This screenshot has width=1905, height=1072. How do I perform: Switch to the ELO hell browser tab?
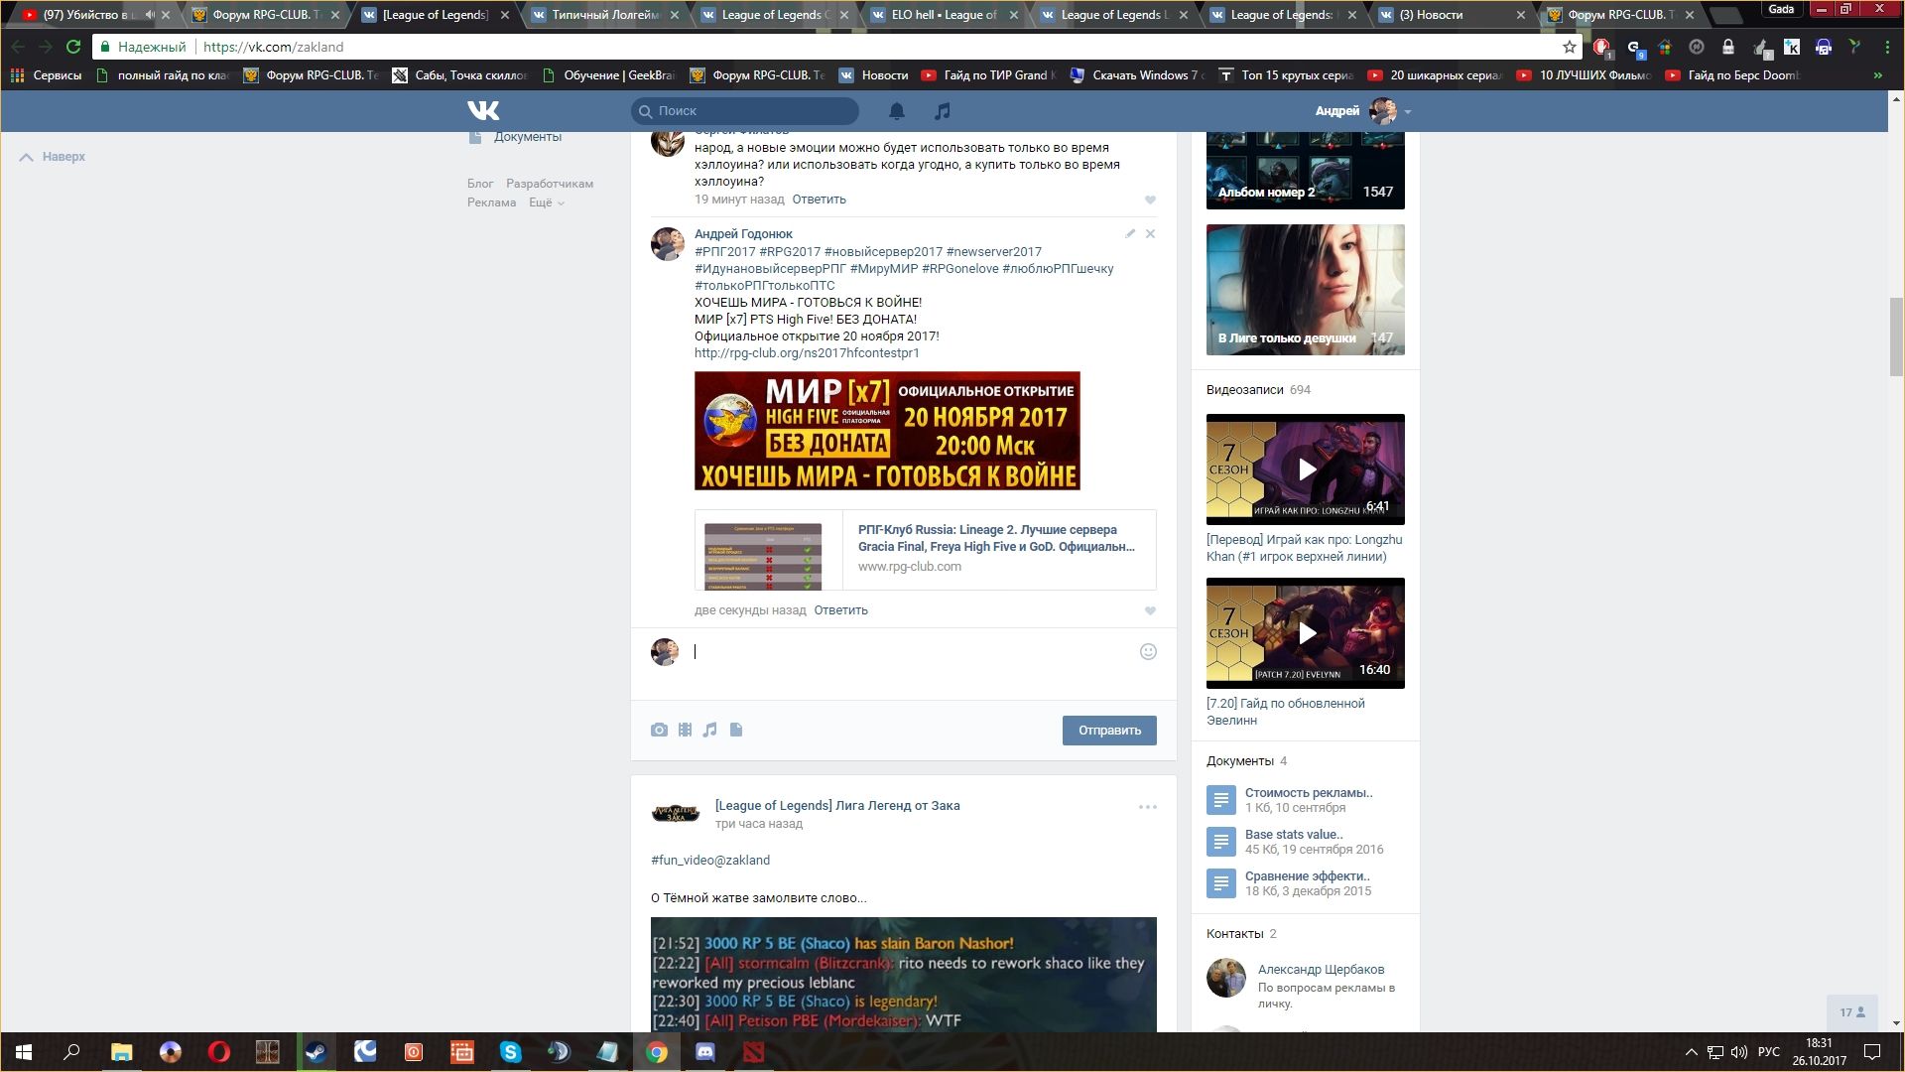pos(943,15)
